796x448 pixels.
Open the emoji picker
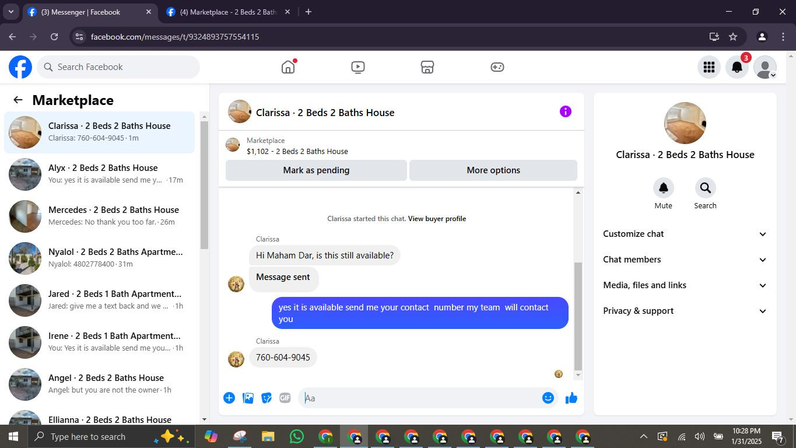pos(548,398)
